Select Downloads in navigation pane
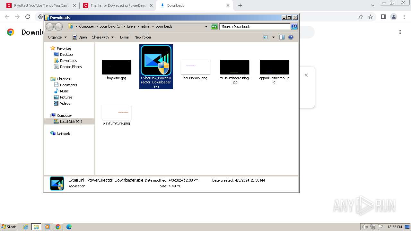 68,61
